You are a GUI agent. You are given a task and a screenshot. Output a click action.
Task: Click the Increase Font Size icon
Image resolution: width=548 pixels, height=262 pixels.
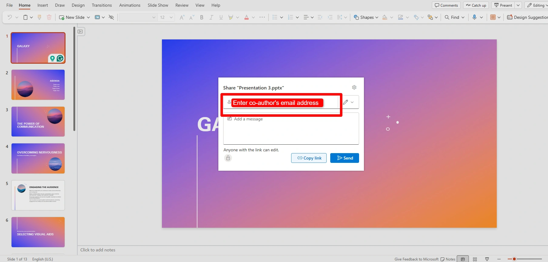(x=182, y=17)
